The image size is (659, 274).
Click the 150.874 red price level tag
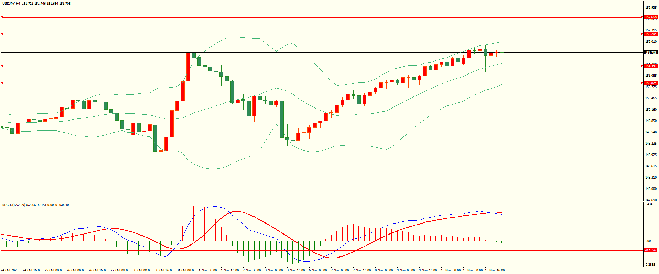[x=650, y=83]
